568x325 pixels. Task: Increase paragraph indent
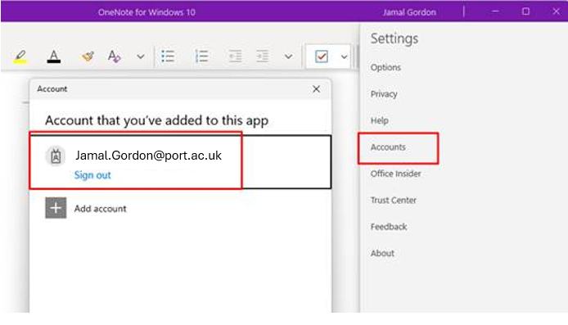(262, 56)
